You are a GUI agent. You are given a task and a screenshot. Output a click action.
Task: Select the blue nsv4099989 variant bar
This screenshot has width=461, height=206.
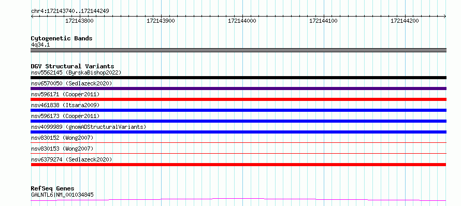(238, 132)
